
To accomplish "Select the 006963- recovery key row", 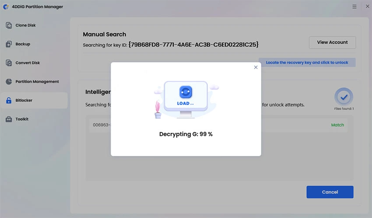I will [218, 125].
